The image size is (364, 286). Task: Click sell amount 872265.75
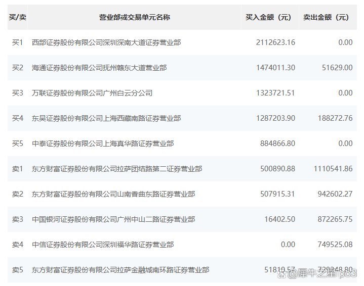pyautogui.click(x=335, y=219)
